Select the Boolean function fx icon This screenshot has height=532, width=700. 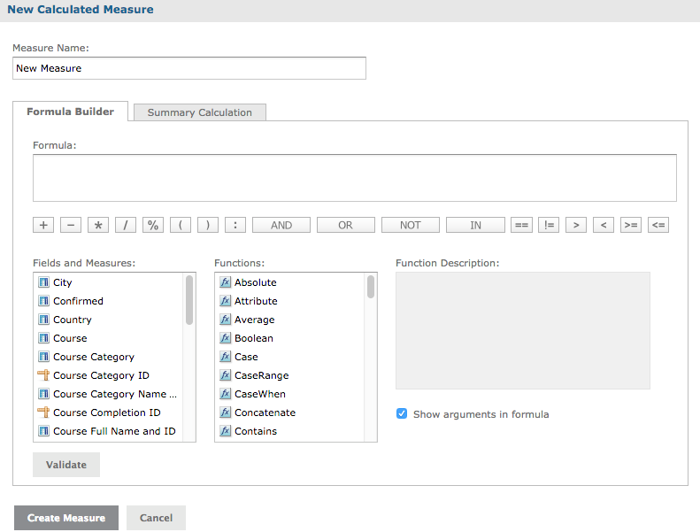(225, 338)
